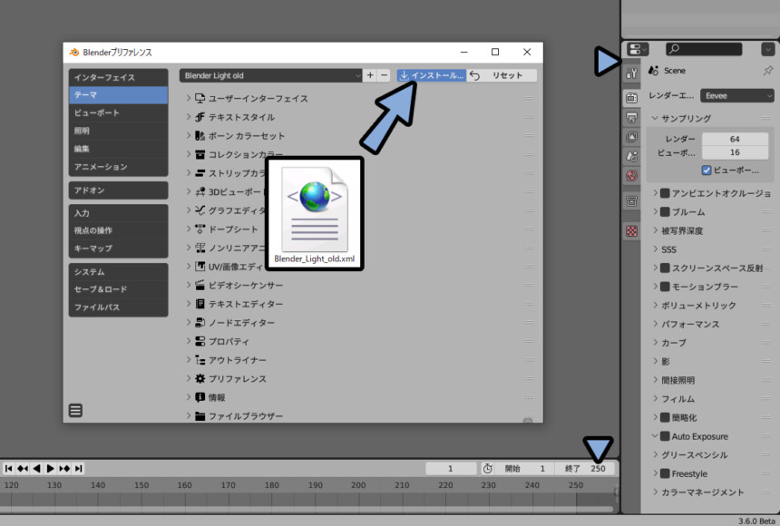Select the テーマ preferences tab

(x=119, y=95)
